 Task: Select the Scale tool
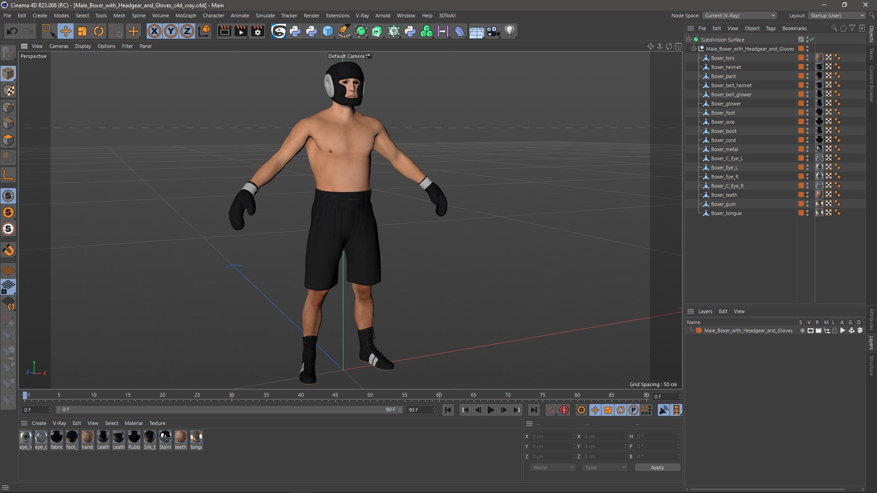tap(82, 31)
